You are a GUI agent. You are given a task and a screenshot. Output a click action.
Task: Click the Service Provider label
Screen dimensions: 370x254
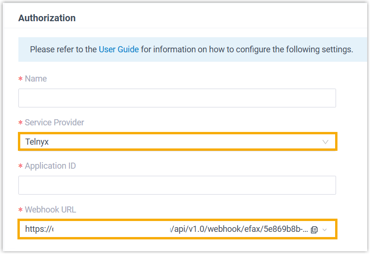coord(54,123)
